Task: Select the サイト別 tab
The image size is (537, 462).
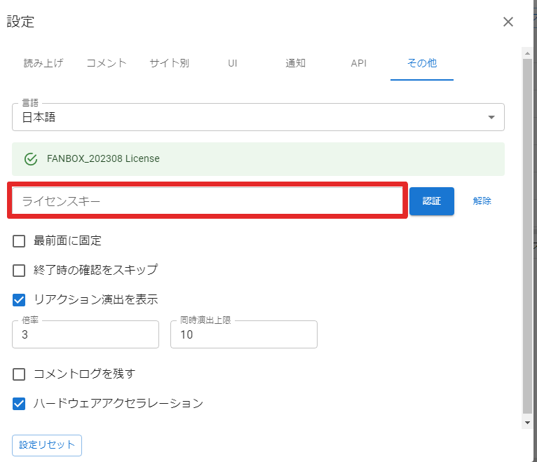Action: point(169,63)
